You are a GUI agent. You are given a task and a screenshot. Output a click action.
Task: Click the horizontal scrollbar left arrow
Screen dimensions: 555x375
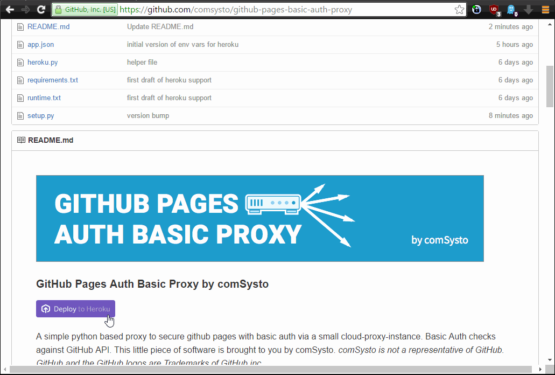tap(5, 369)
